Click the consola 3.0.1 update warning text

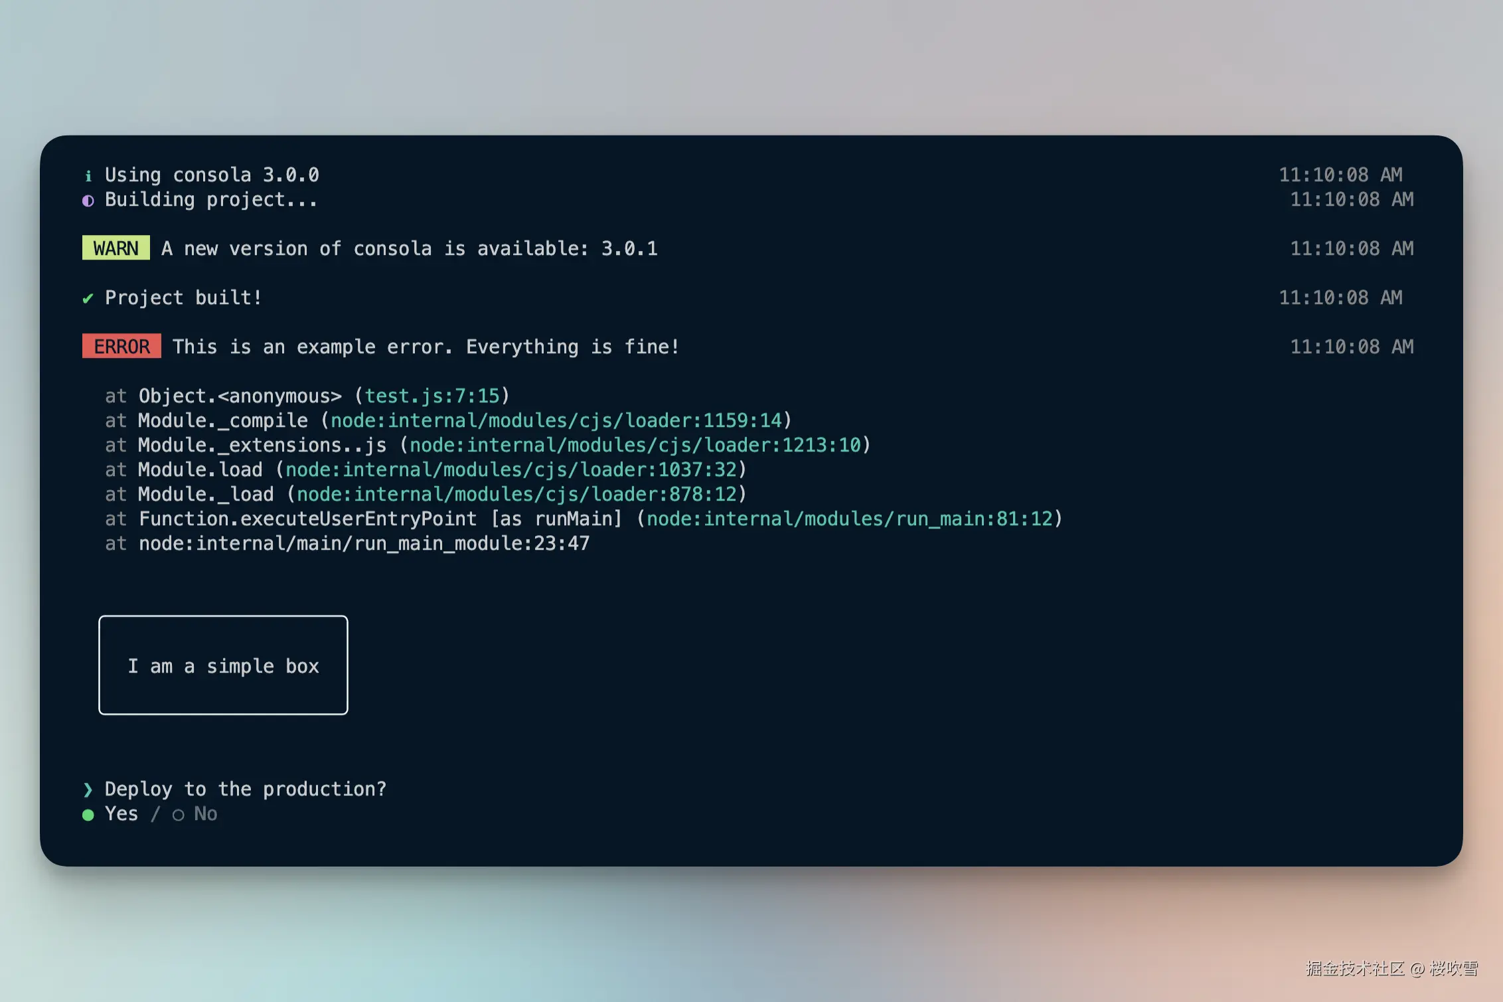click(410, 248)
